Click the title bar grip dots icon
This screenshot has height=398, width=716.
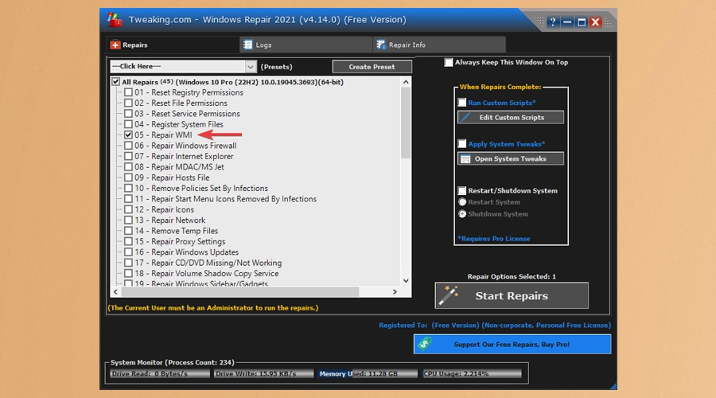click(539, 21)
